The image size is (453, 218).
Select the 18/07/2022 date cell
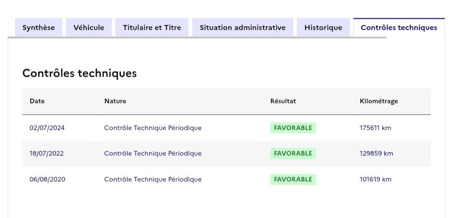(47, 154)
